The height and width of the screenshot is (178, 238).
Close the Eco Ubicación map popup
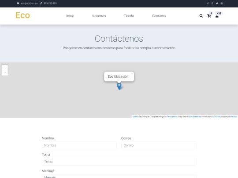[132, 73]
